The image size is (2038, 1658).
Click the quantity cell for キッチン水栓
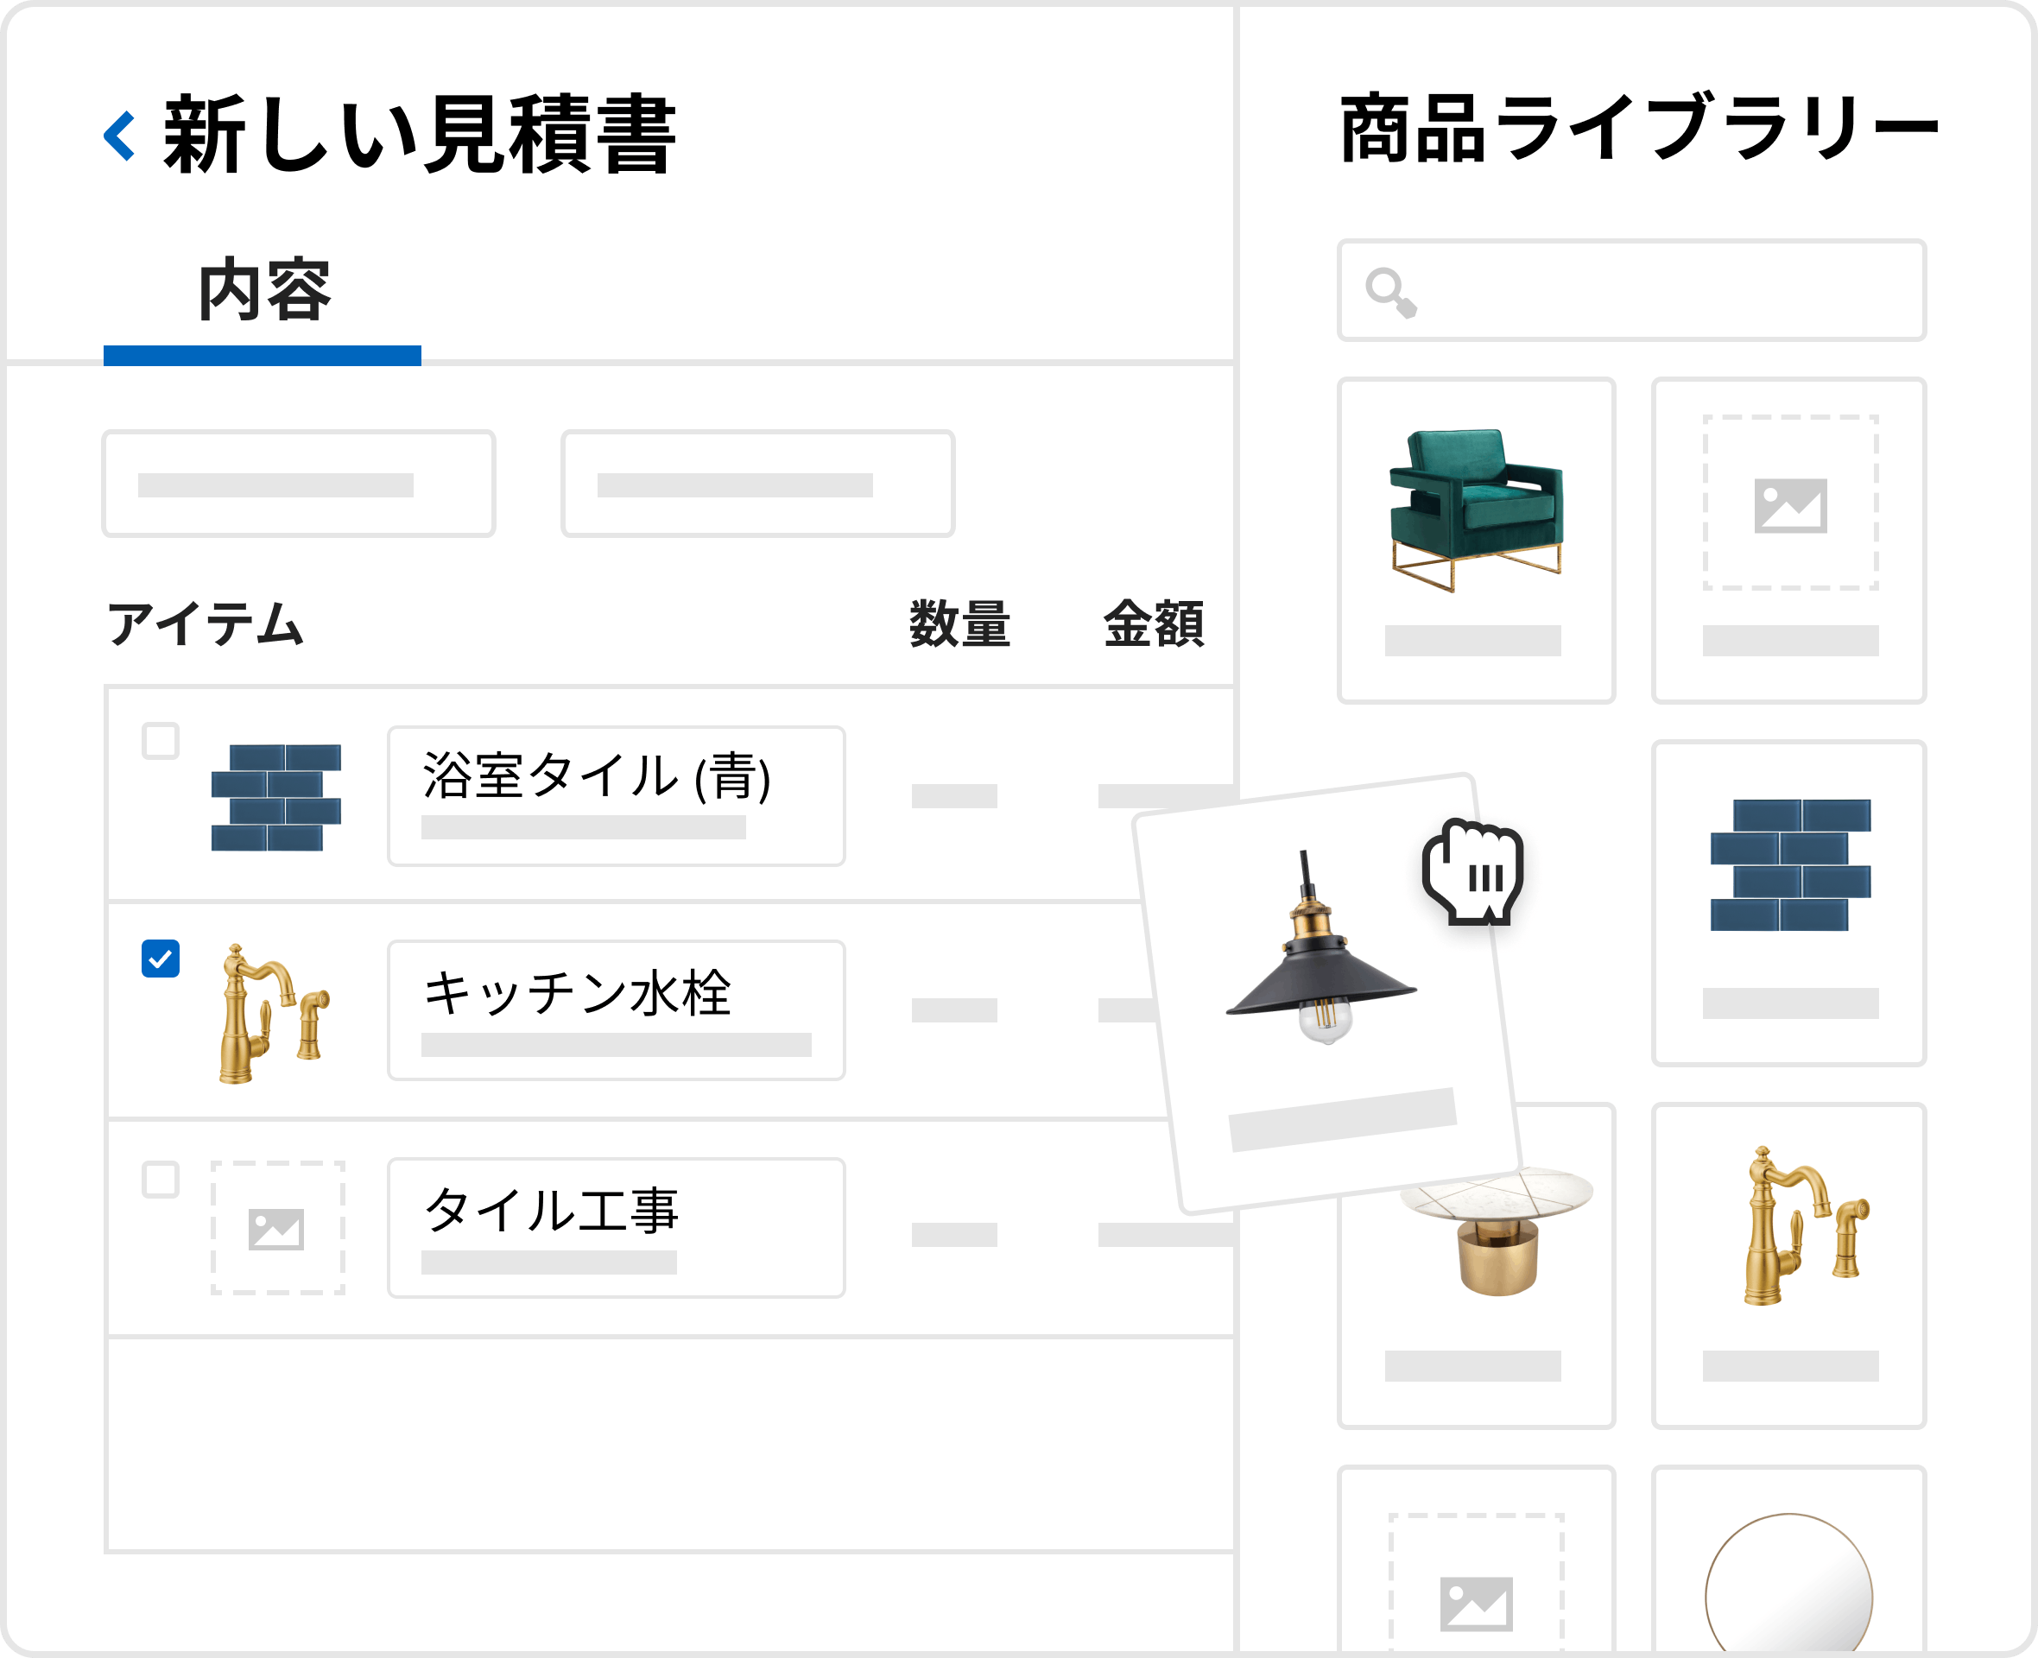(x=954, y=1010)
